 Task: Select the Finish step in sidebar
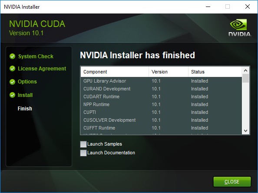click(25, 109)
